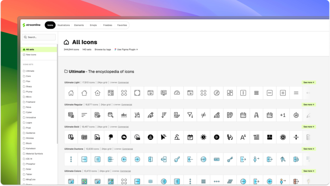Viewport: 330px width, 186px height.
Task: Switch to the Elements tab
Action: coord(79,25)
